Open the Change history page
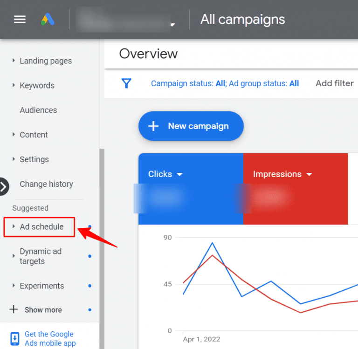 [x=46, y=184]
